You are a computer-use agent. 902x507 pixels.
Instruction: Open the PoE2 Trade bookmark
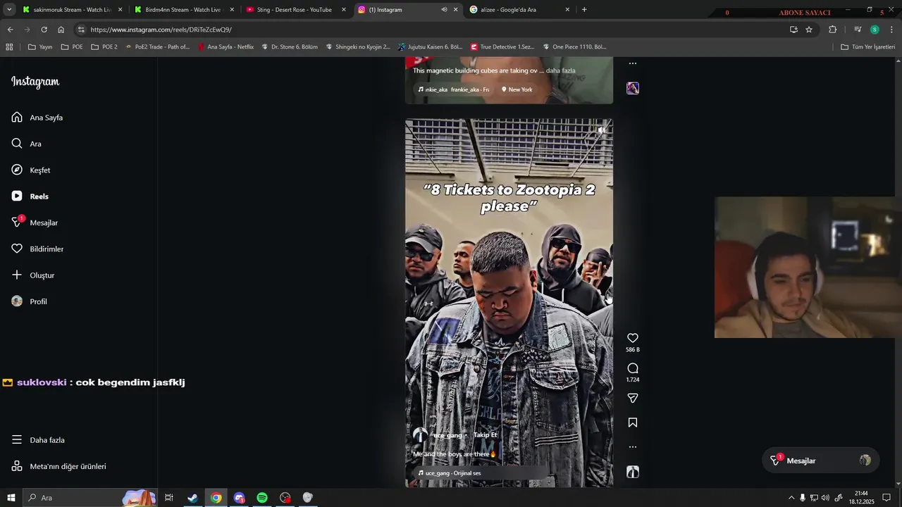click(x=157, y=47)
